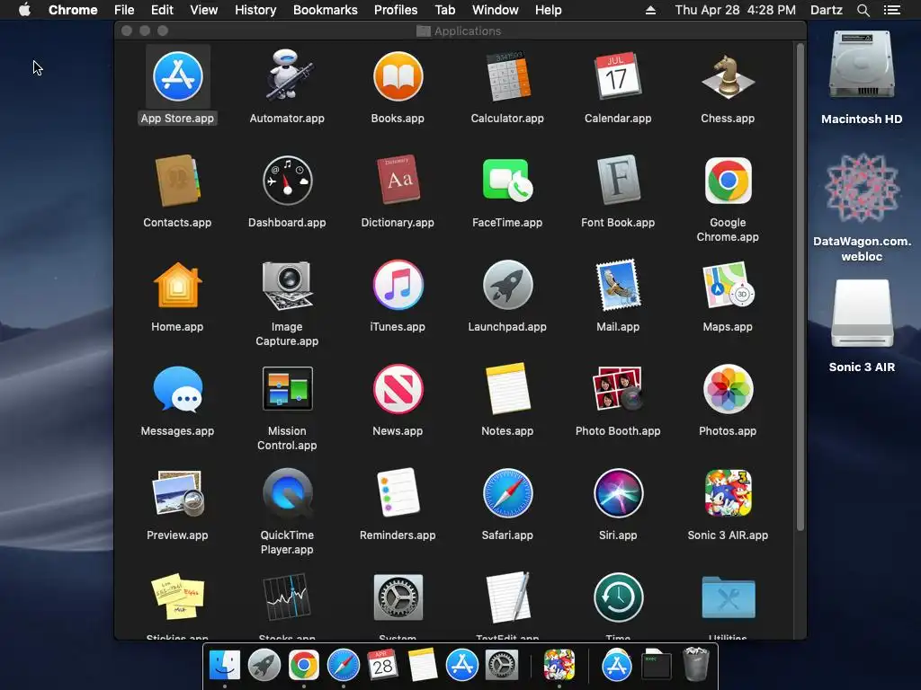Select Preview.app icon
This screenshot has height=690, width=921.
[x=177, y=493]
